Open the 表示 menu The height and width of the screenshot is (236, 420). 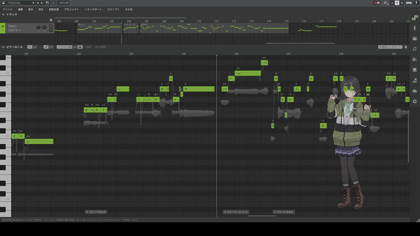(x=31, y=9)
